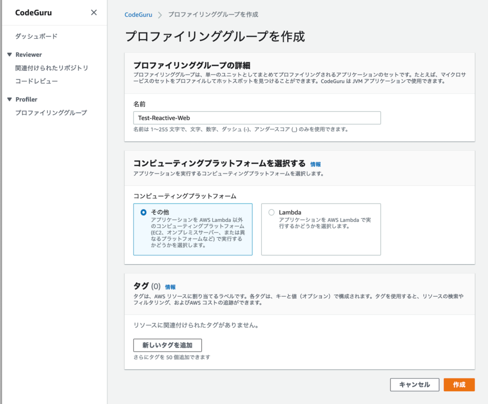Click the Lambda radio circle

270,213
